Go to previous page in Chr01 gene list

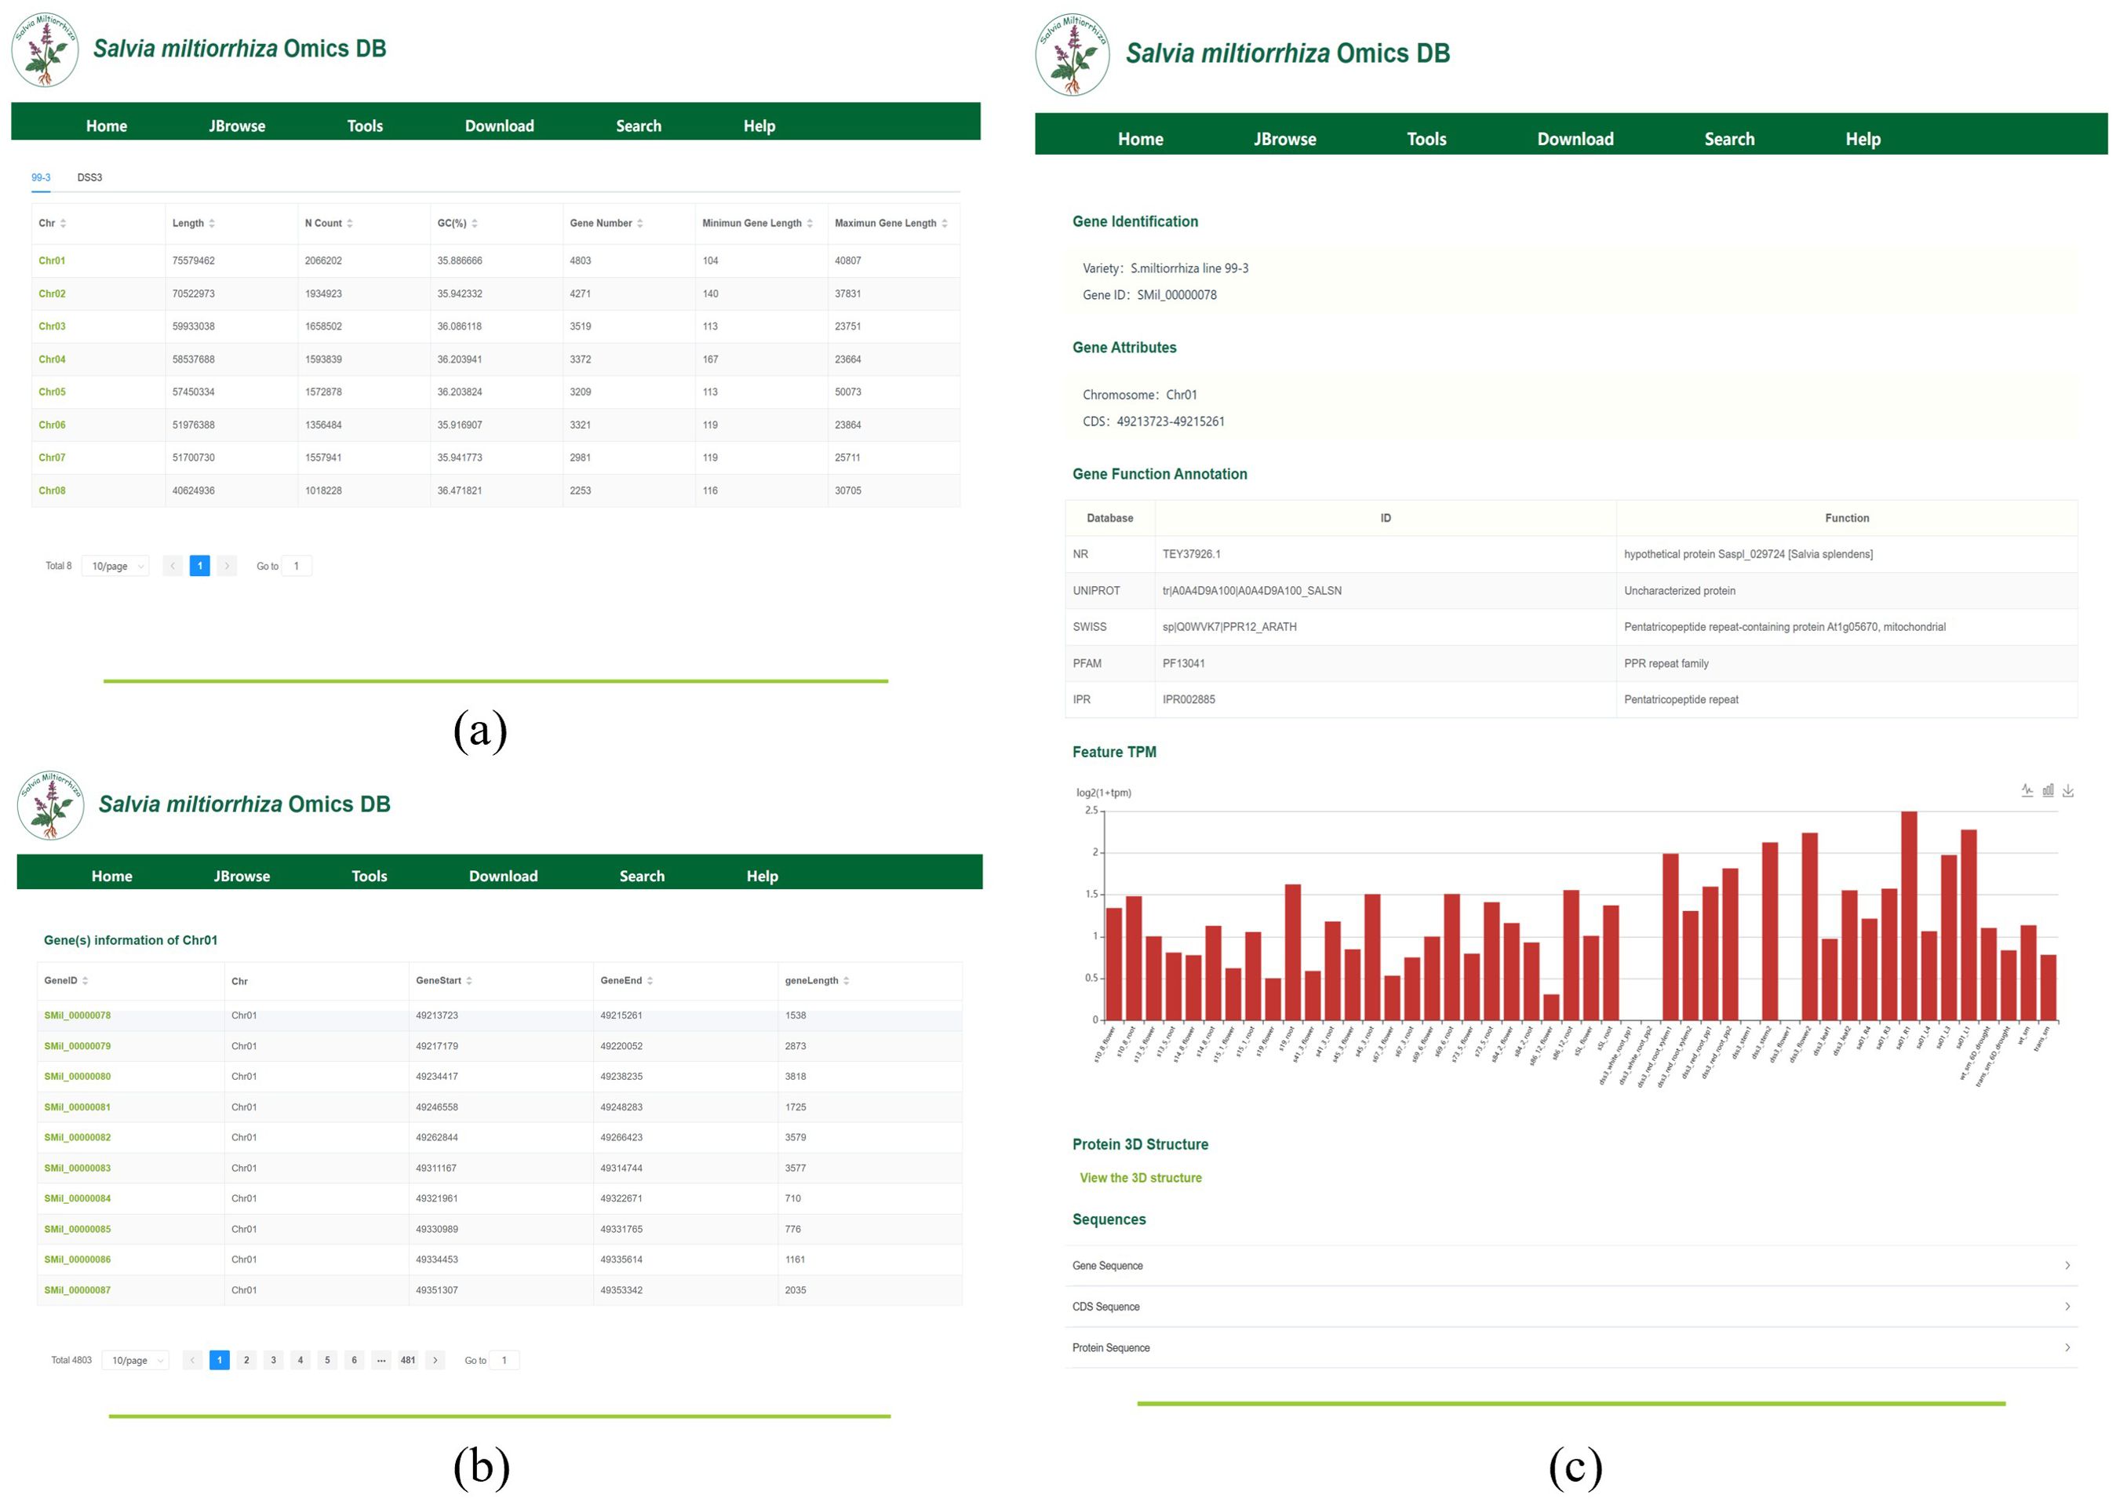pos(192,1361)
